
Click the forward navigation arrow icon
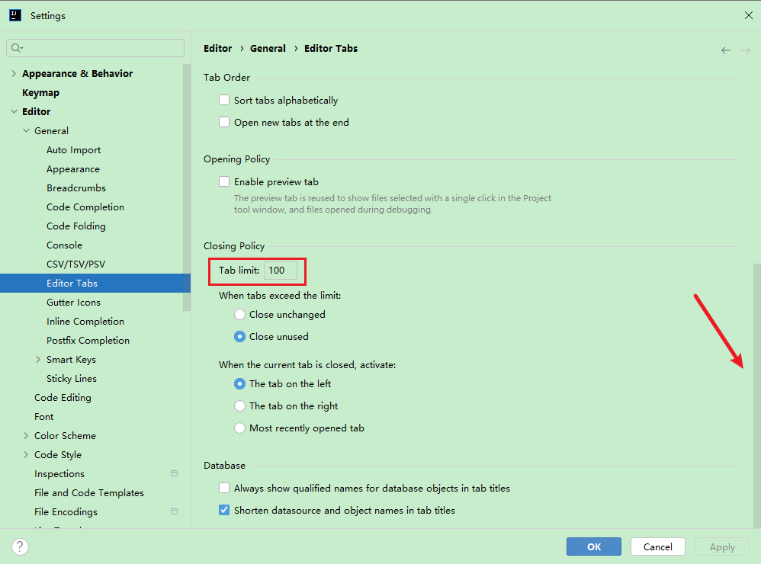745,50
